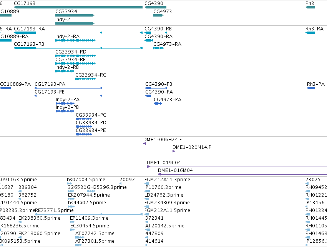Click the DME1-006H24.F marker
This screenshot has height=247, width=327.
tap(145, 144)
